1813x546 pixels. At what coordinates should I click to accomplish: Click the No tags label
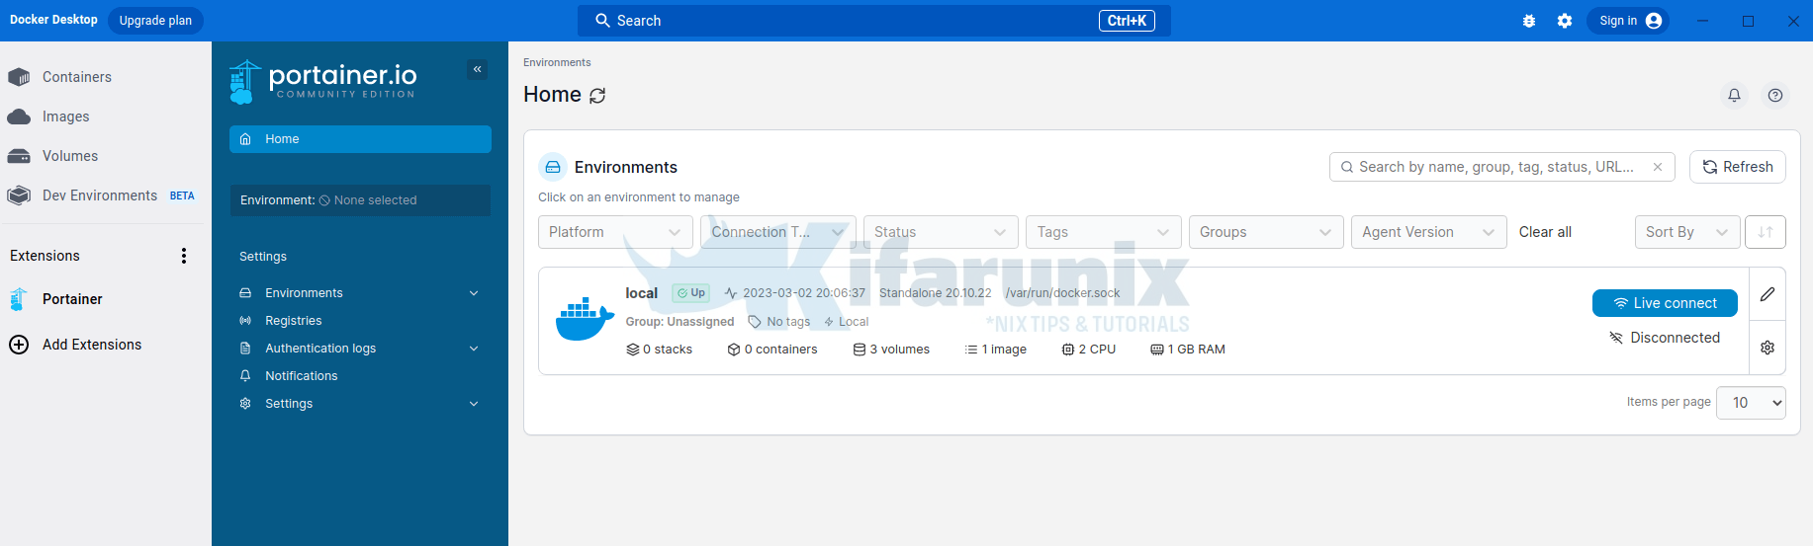point(779,322)
